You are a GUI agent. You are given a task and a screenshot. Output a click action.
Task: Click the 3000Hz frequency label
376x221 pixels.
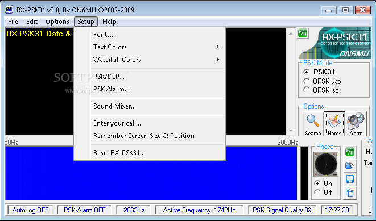287,143
